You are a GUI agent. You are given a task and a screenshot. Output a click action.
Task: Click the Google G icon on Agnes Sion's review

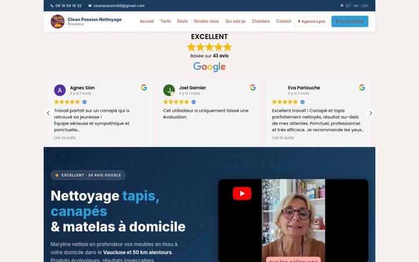[144, 87]
